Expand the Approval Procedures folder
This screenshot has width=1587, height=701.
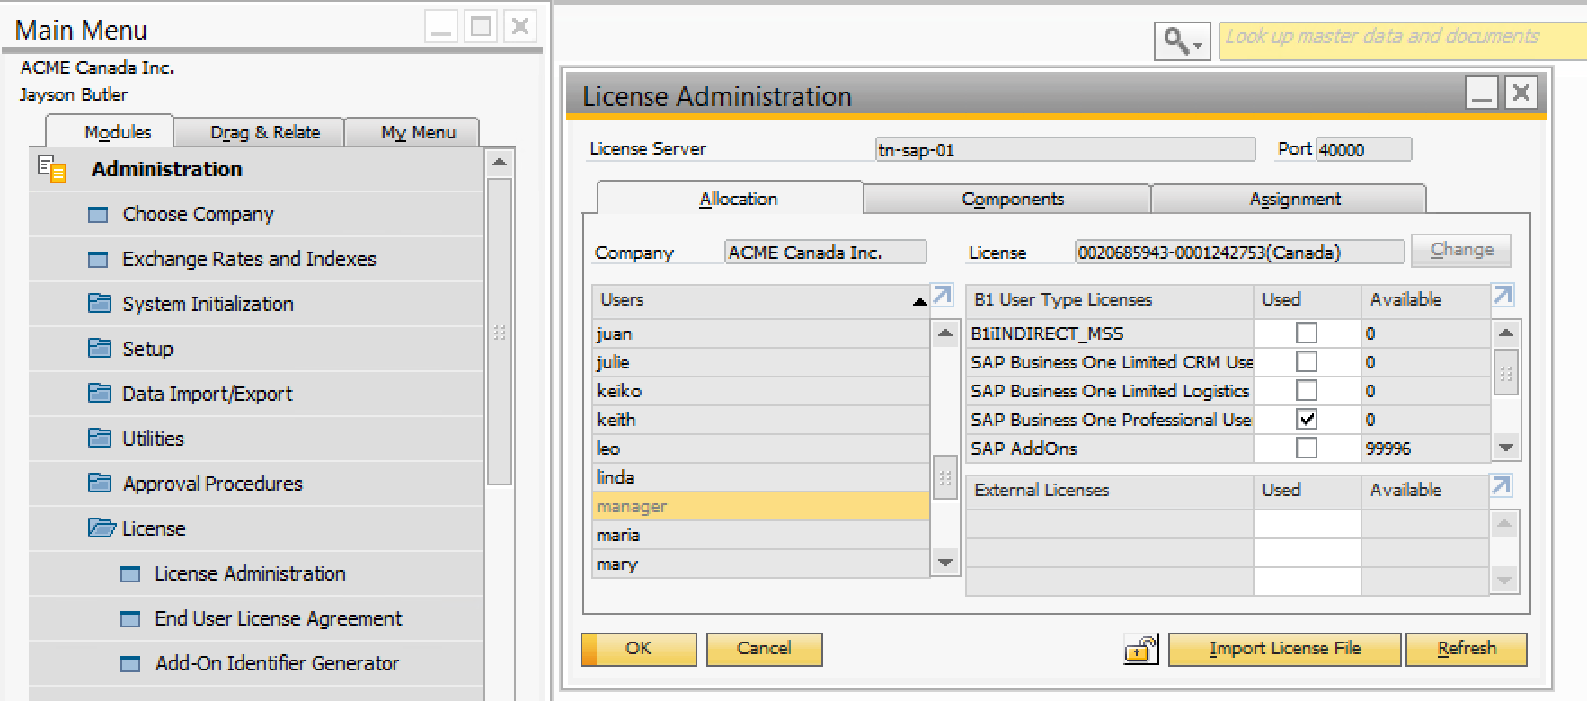pos(212,484)
